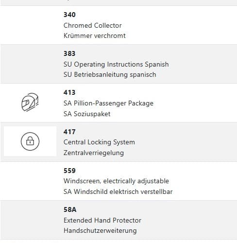Click the helmet icon for Pillion-Passenger Package

tap(30, 102)
